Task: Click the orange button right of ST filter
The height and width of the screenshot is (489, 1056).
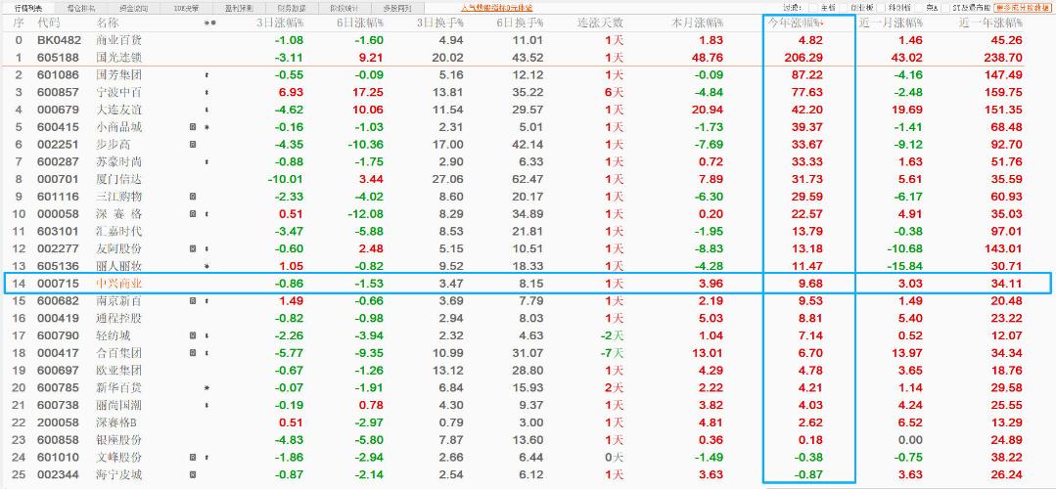Action: click(x=1023, y=8)
